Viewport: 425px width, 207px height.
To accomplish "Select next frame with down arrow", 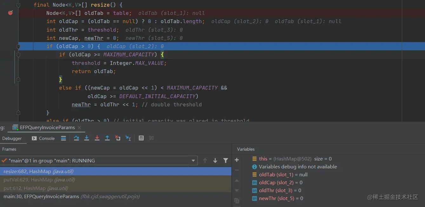I will point(215,160).
